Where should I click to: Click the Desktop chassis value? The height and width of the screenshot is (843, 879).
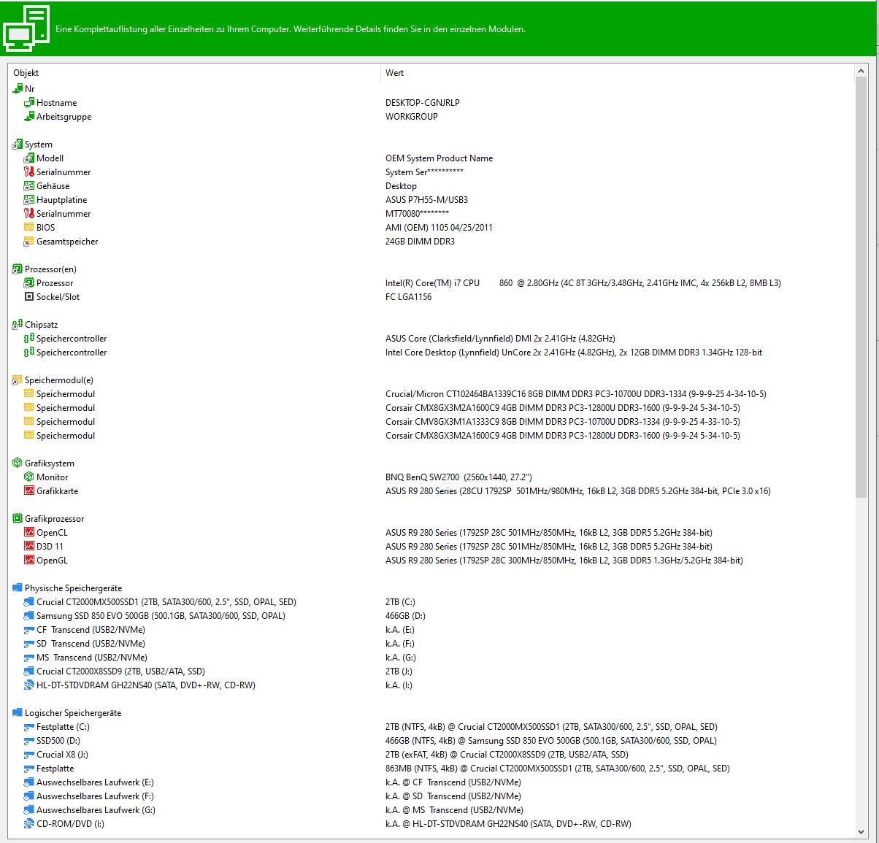coord(401,186)
